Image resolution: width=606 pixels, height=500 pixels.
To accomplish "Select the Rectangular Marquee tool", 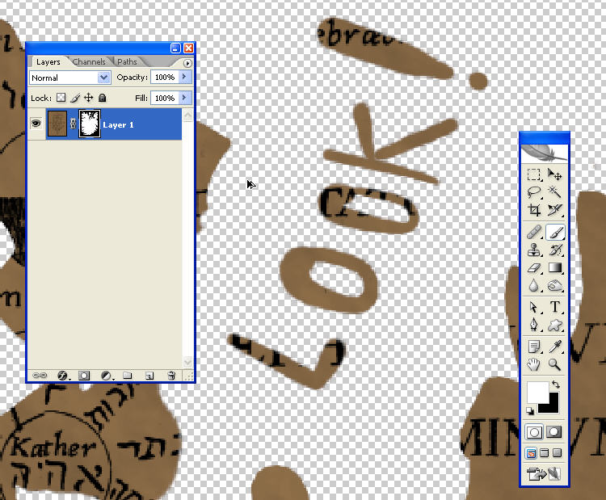I will [x=534, y=174].
